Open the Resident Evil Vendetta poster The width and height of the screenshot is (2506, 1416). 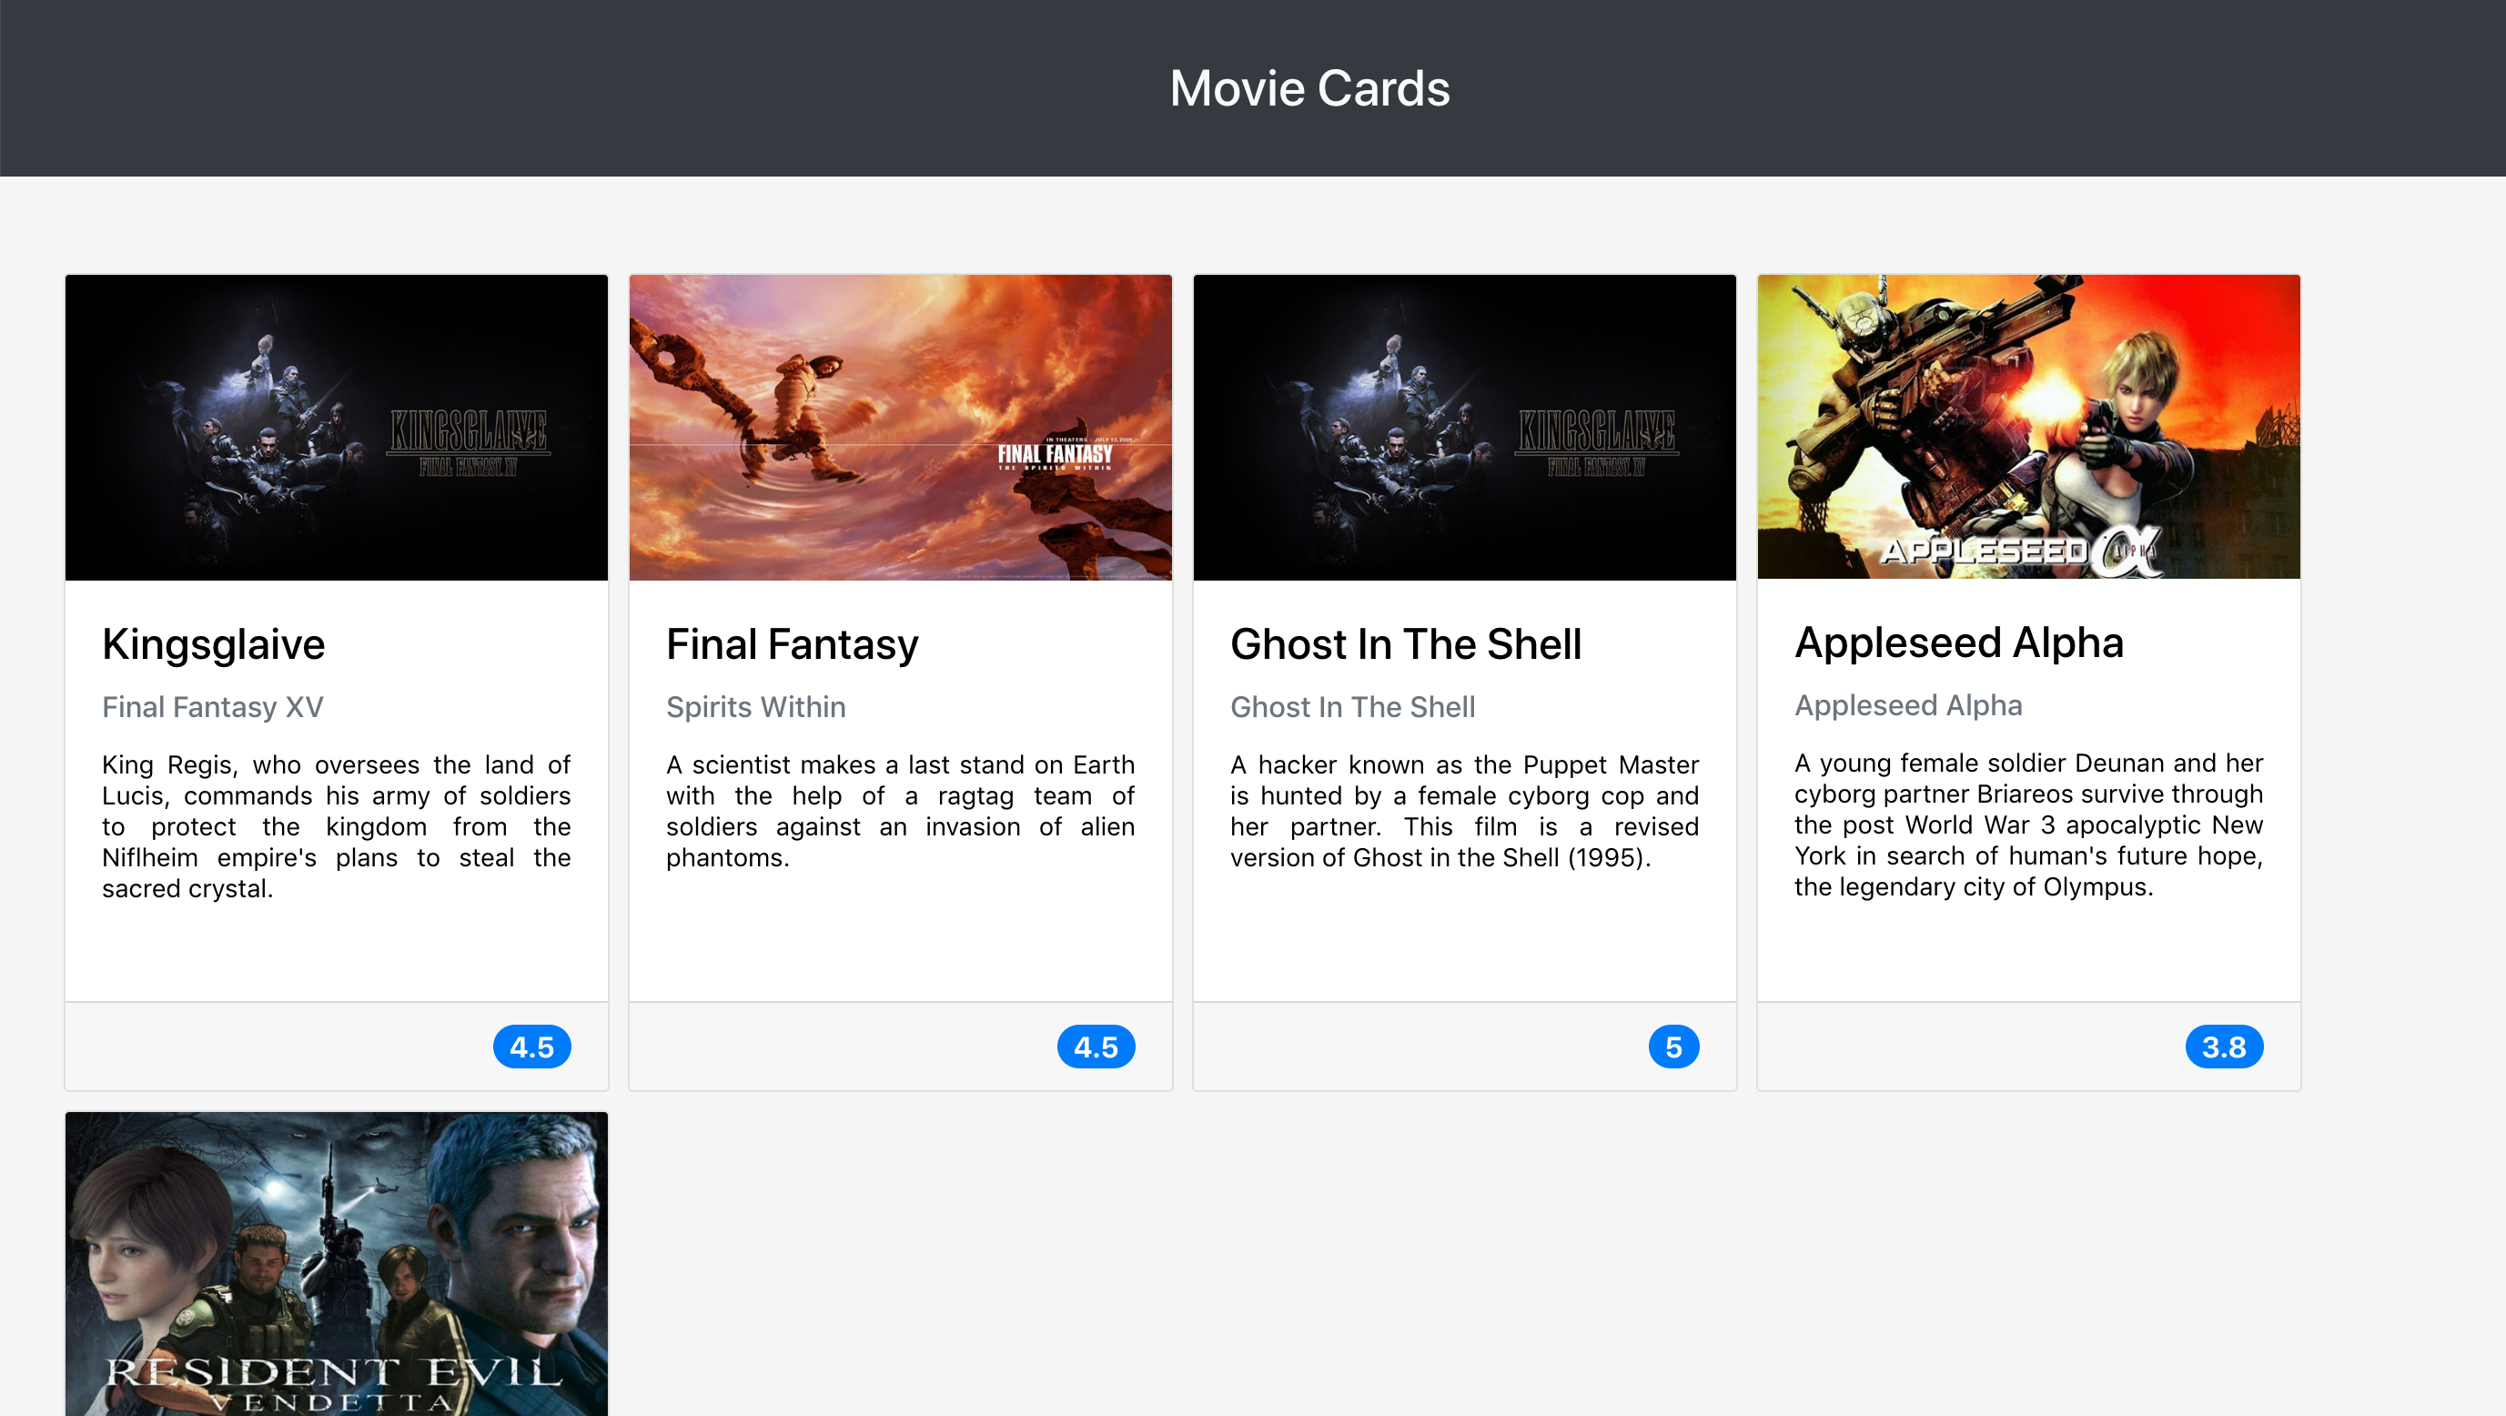[x=336, y=1263]
